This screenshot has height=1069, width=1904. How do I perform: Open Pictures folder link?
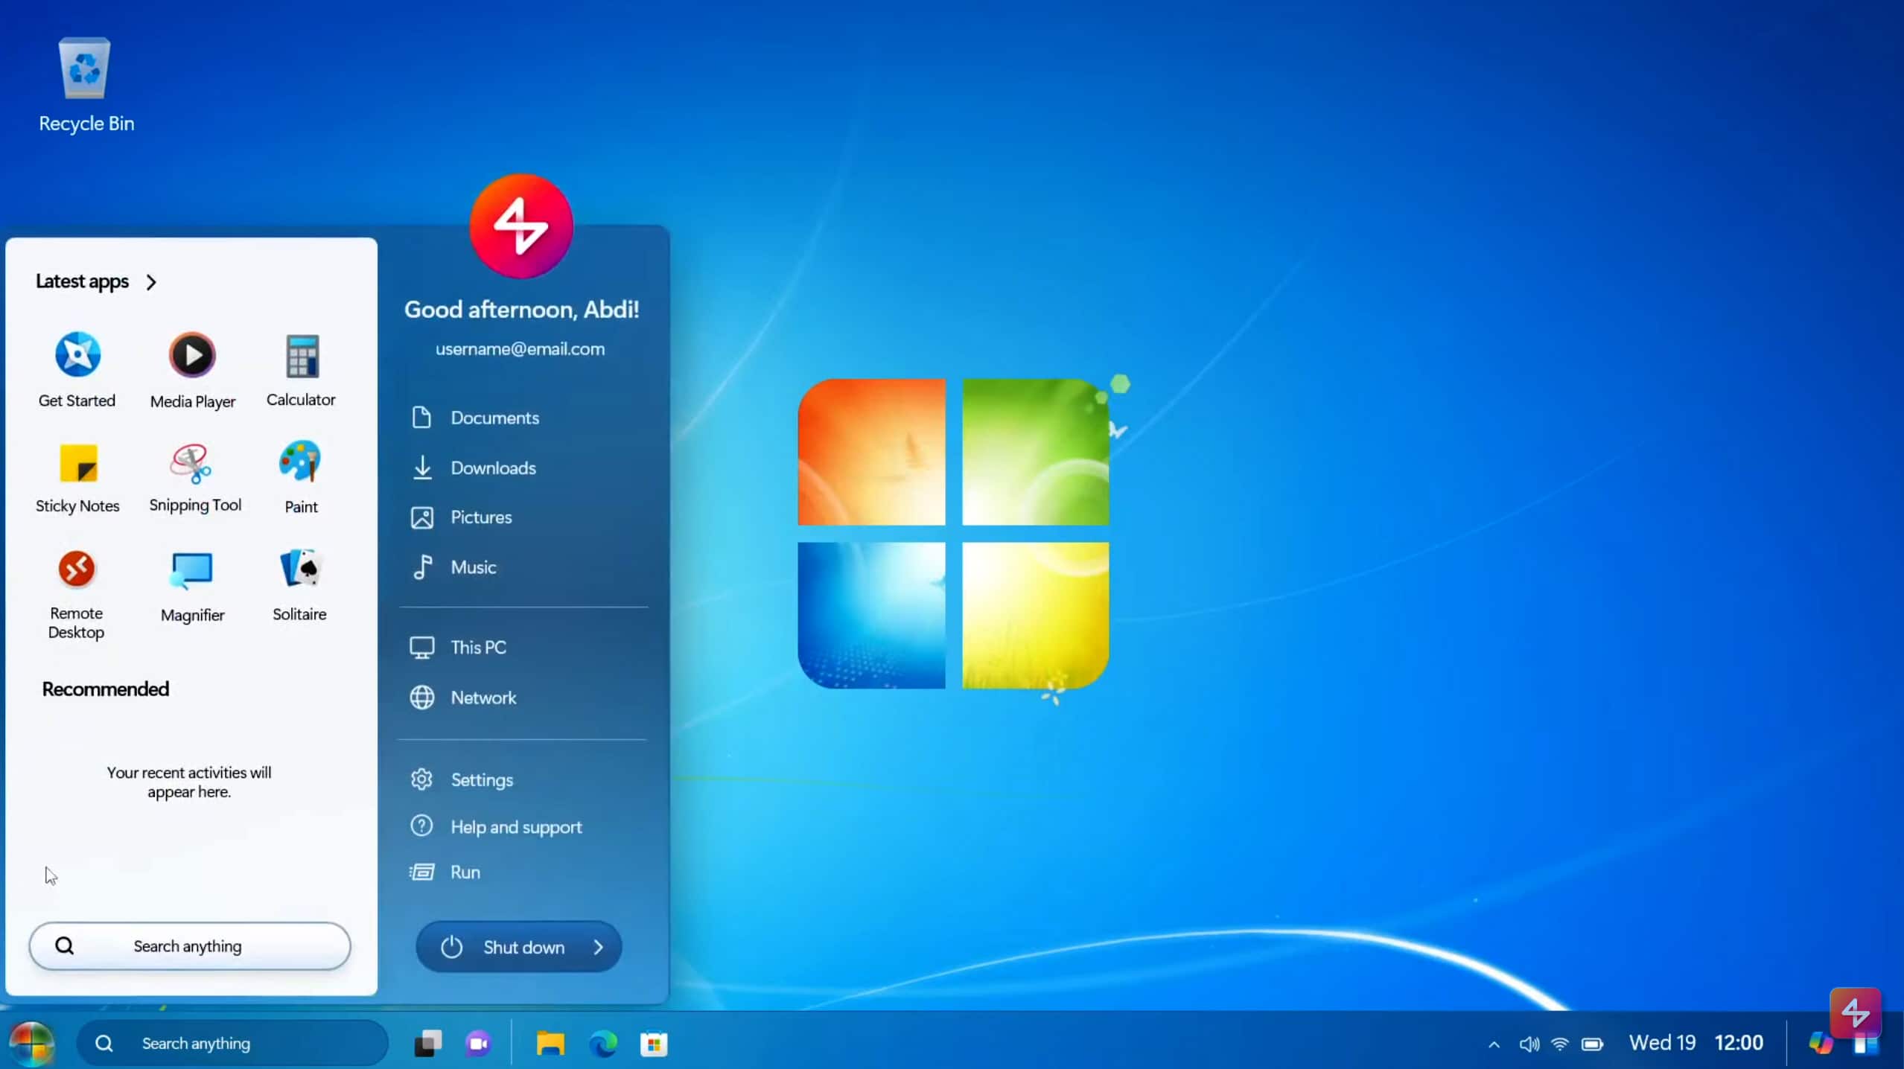point(479,516)
